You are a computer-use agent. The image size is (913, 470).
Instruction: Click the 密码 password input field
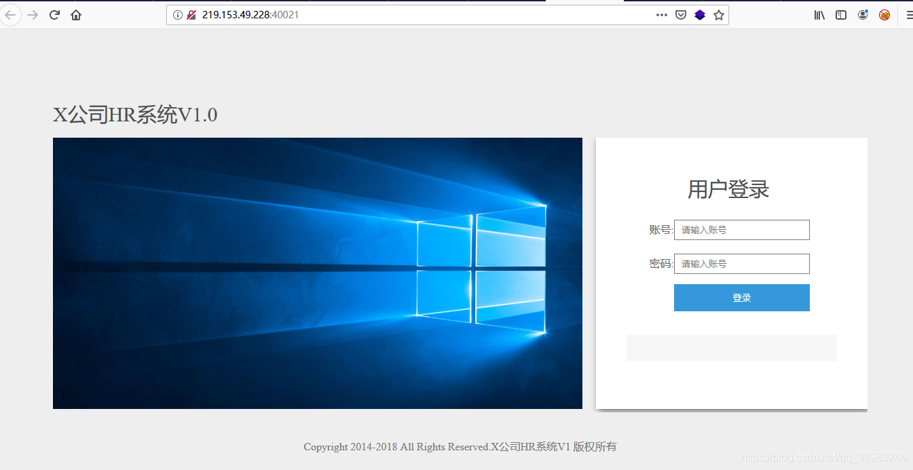742,264
